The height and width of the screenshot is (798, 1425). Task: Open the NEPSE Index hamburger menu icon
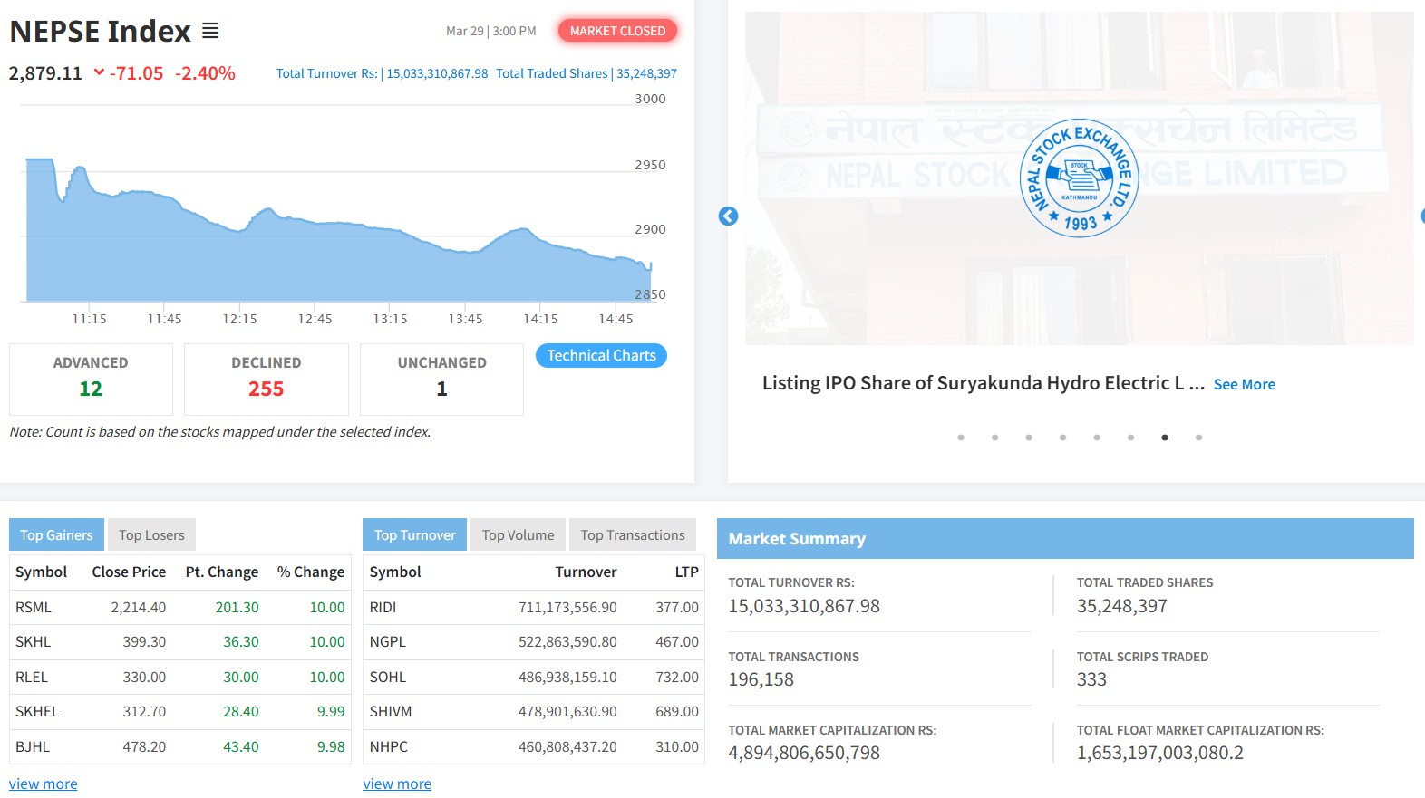(x=210, y=31)
